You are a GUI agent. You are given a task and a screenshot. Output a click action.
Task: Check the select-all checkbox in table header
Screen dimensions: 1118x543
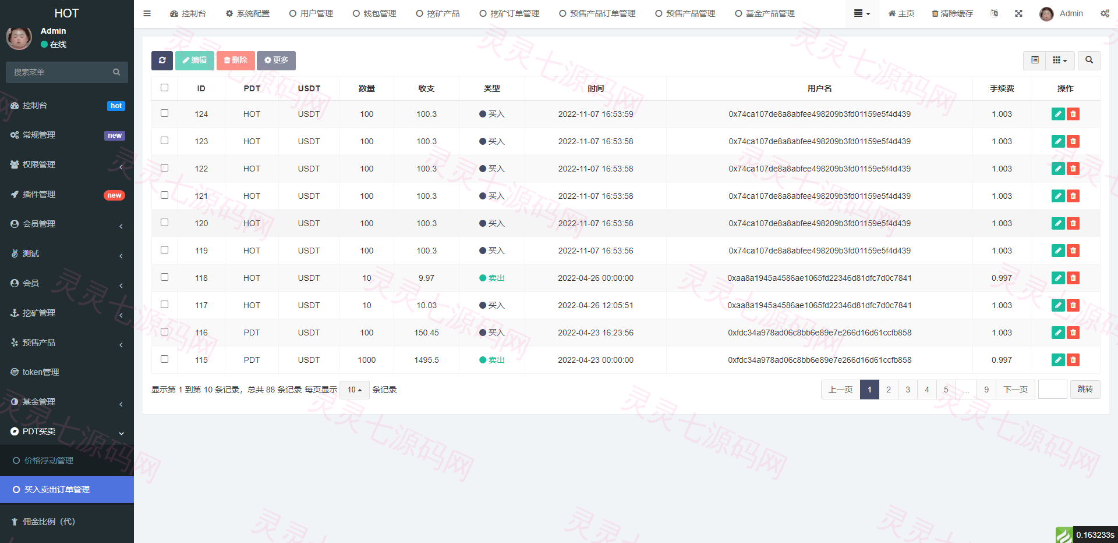164,88
